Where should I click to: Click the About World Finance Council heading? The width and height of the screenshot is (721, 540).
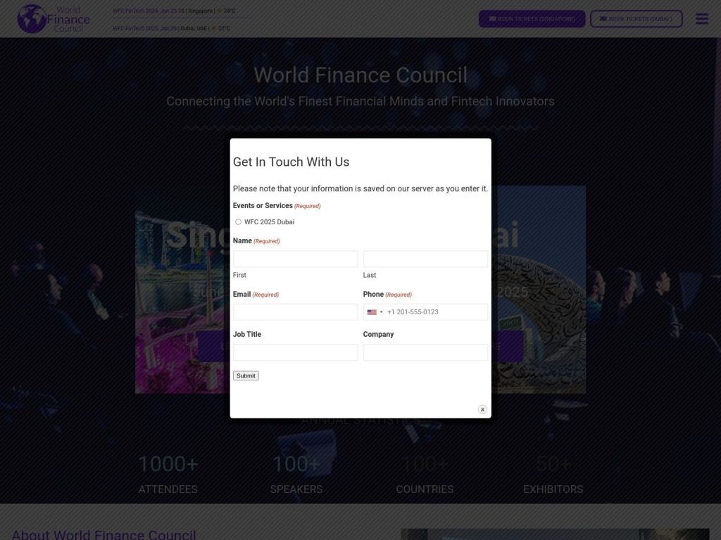tap(104, 534)
